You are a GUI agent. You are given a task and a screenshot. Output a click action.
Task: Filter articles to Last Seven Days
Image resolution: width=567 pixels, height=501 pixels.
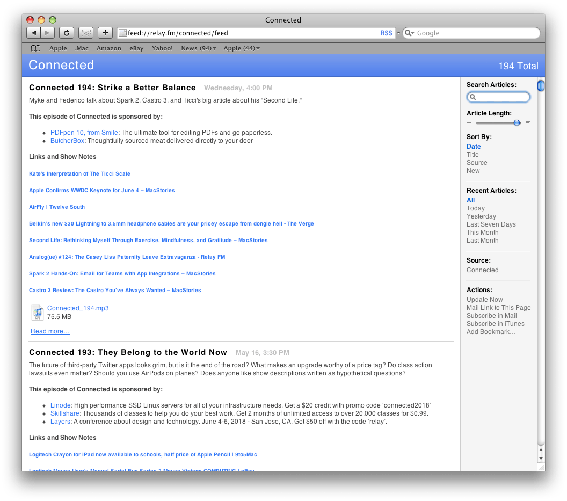pyautogui.click(x=491, y=224)
